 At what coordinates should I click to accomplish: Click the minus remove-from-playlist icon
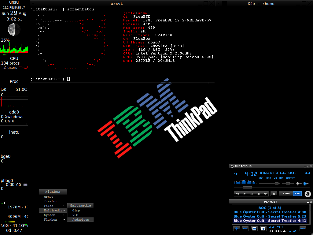(245, 228)
